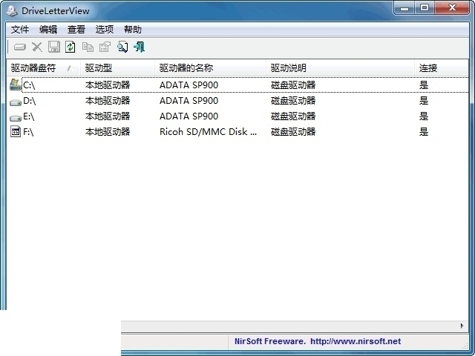Image resolution: width=475 pixels, height=356 pixels.
Task: Click the delete drive letter X icon
Action: (37, 47)
